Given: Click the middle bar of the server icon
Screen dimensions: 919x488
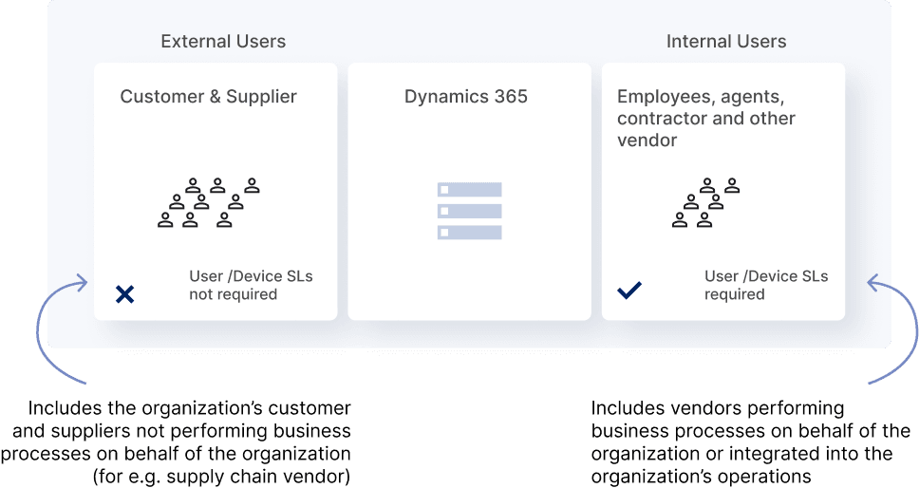Looking at the screenshot, I should click(x=469, y=211).
